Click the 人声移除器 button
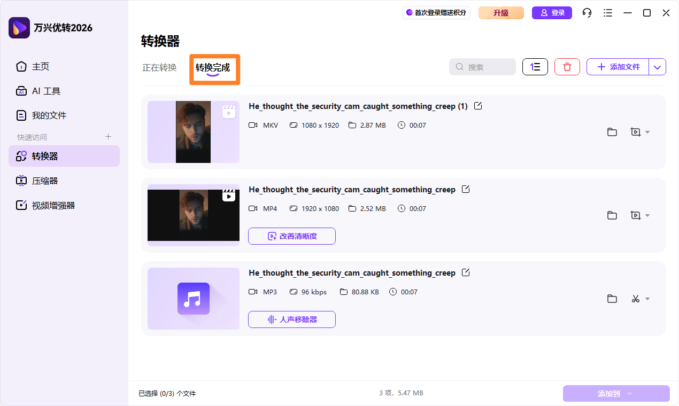The height and width of the screenshot is (406, 679). pos(292,319)
